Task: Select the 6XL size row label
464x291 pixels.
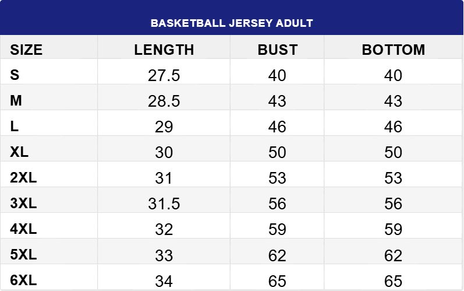Action: 23,281
